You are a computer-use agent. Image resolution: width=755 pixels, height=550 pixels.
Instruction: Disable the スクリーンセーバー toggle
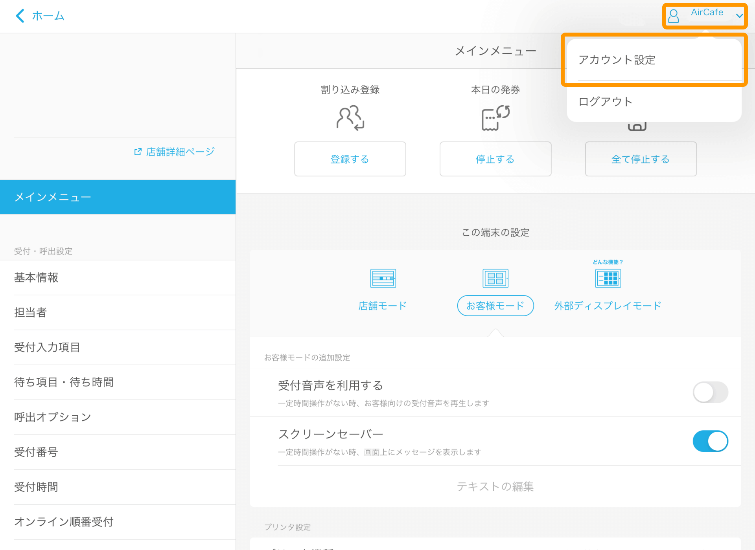tap(710, 441)
